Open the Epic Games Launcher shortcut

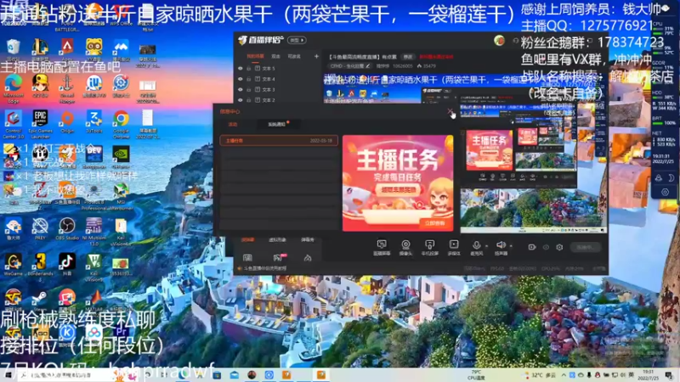pos(40,124)
